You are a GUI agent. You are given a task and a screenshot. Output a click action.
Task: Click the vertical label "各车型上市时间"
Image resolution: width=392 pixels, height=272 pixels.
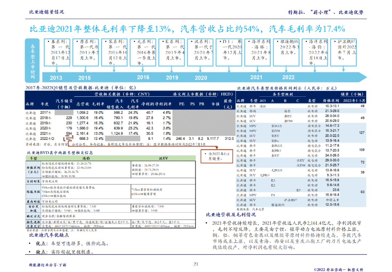32,61
